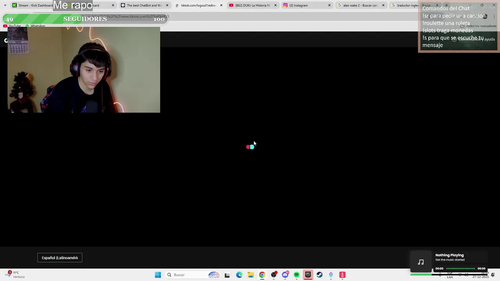Open Microsoft Edge from the taskbar
Viewport: 500px width, 281px height.
pyautogui.click(x=239, y=275)
